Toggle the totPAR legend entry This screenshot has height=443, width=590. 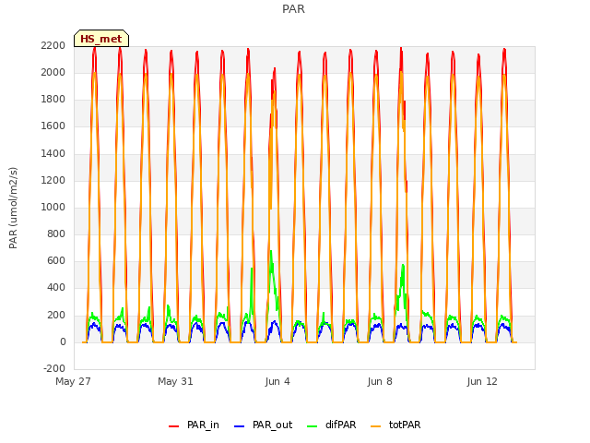point(395,425)
